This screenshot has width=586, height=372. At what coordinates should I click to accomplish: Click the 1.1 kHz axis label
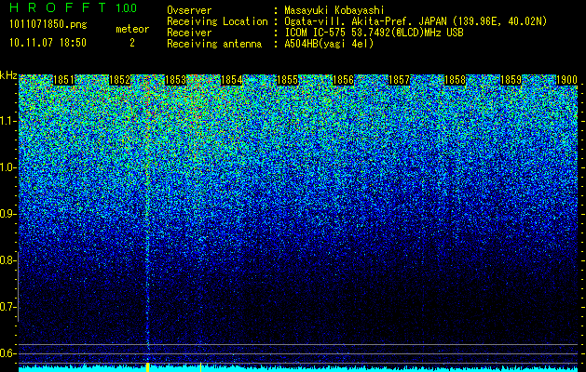tap(7, 121)
